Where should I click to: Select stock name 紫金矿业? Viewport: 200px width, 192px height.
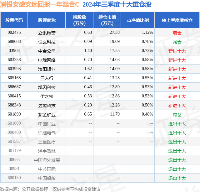[47, 115]
